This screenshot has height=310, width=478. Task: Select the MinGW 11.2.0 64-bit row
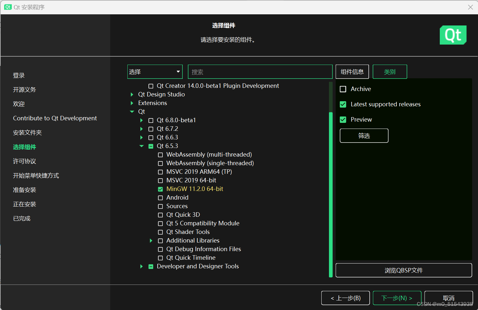(x=195, y=189)
